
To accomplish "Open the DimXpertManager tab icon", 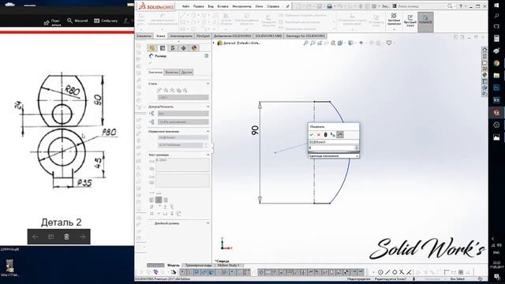I will point(184,48).
